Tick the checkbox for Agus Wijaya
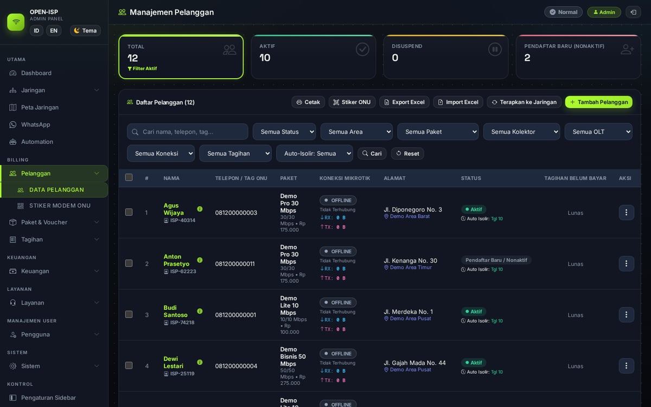 point(129,212)
